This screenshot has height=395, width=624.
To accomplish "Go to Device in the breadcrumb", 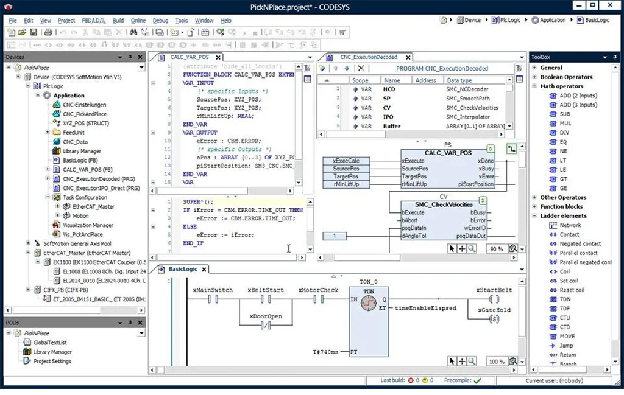I will tap(469, 20).
